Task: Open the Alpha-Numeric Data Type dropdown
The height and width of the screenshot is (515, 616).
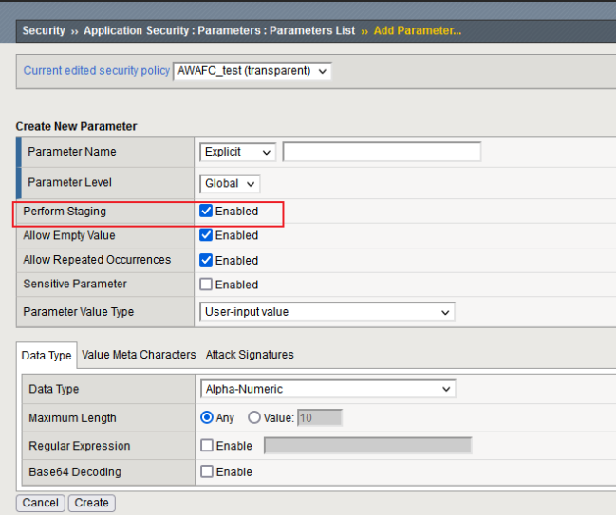Action: coord(327,389)
